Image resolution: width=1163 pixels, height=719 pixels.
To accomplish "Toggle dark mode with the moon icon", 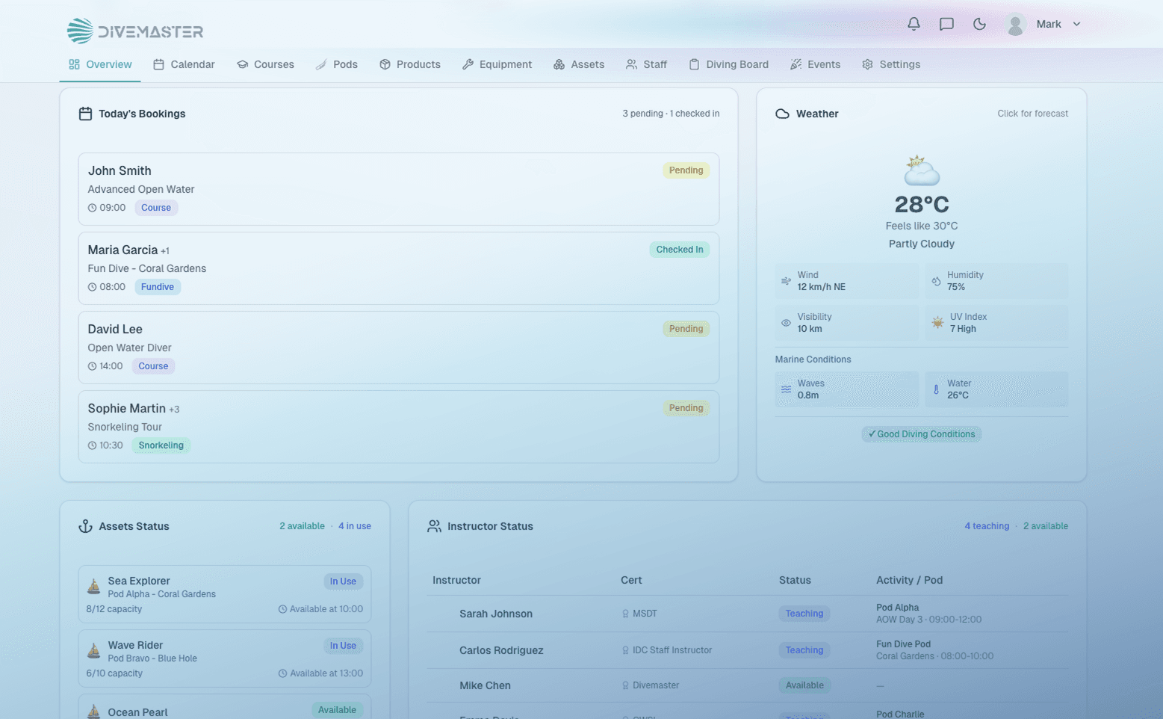I will (x=979, y=23).
